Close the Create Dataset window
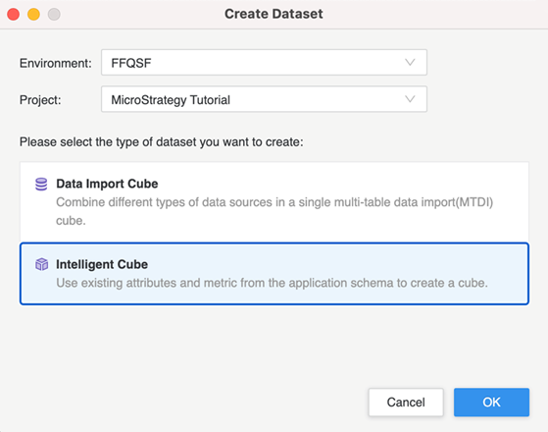The height and width of the screenshot is (432, 548). 14,15
